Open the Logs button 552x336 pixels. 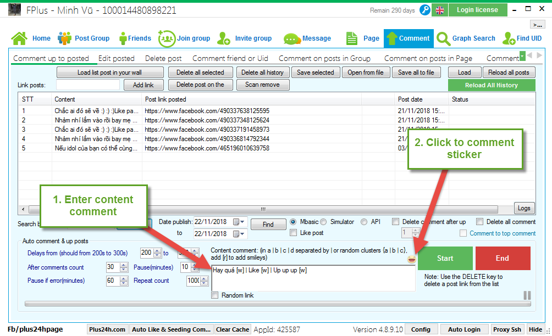524,208
